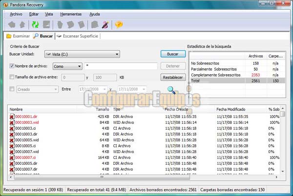Click the minimum size field showing 0

[x=73, y=78]
